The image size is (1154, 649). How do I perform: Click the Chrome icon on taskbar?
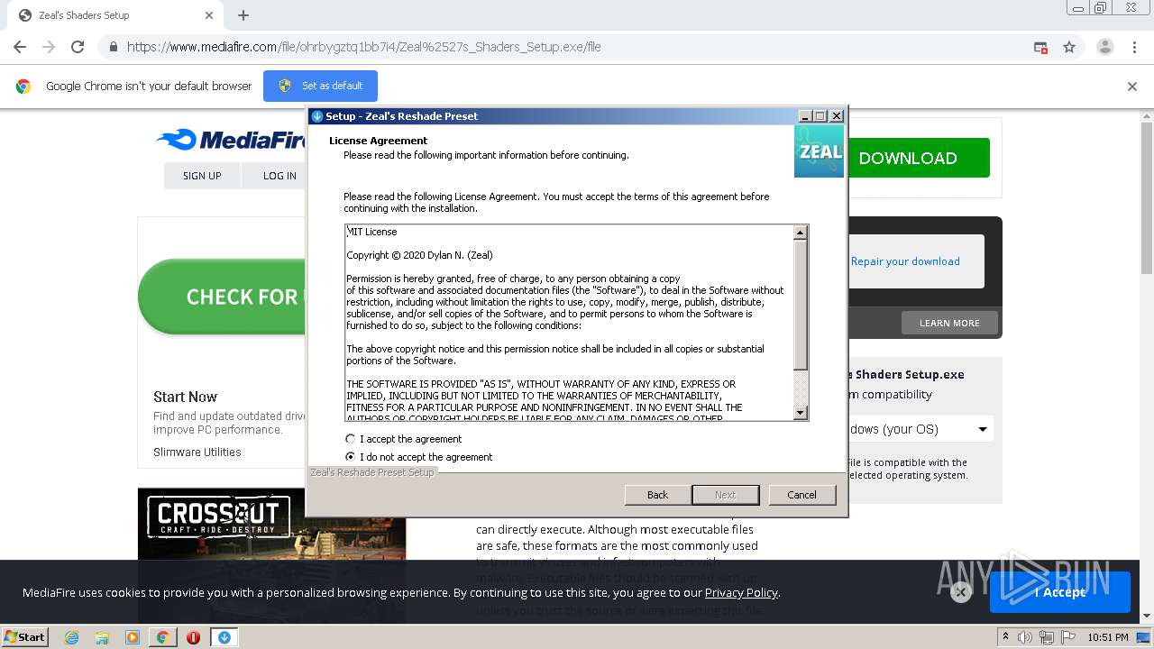coord(162,637)
